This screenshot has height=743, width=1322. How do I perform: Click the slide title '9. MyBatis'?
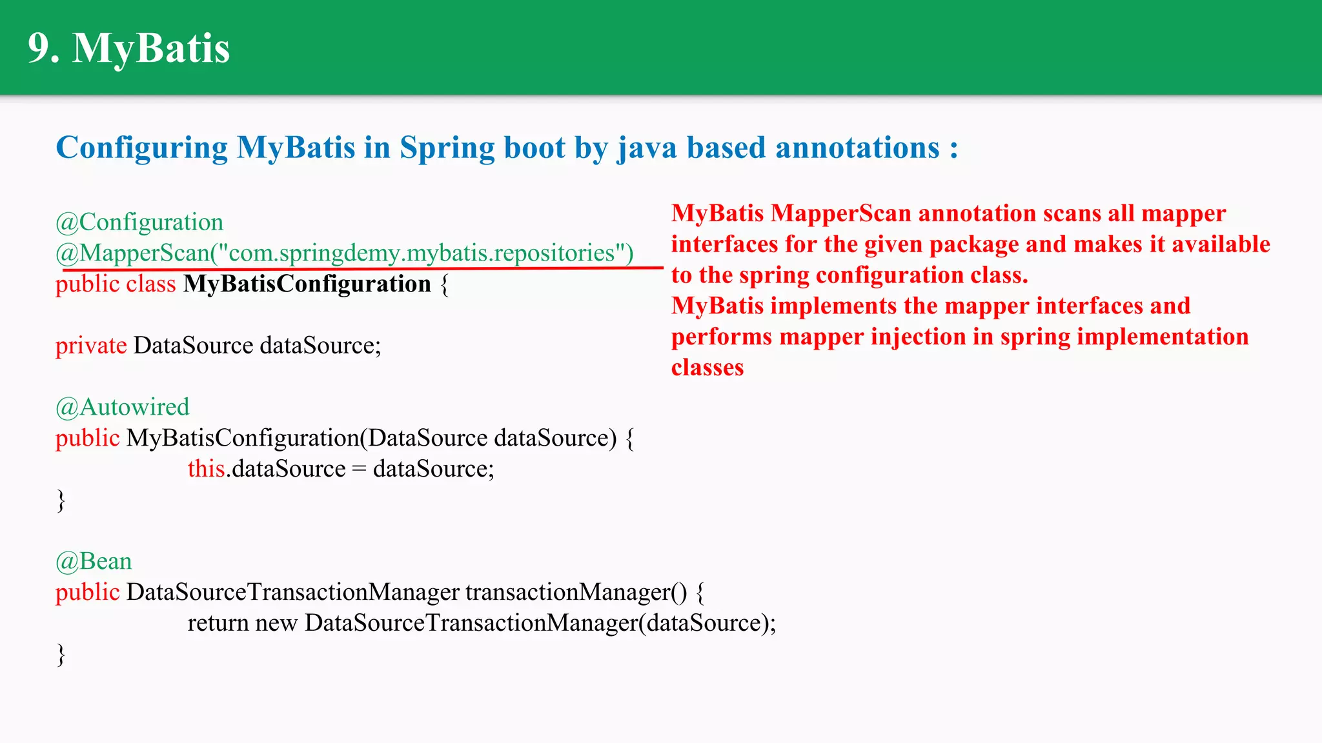128,48
